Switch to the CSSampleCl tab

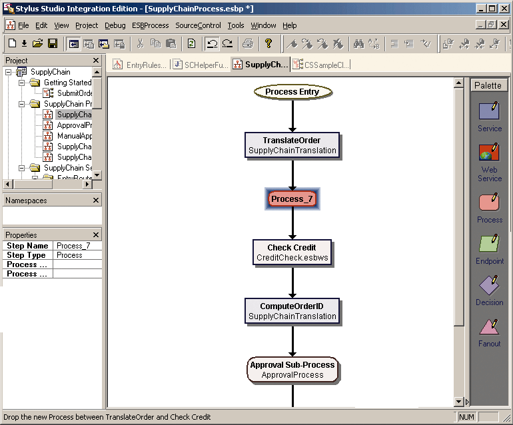[x=320, y=65]
